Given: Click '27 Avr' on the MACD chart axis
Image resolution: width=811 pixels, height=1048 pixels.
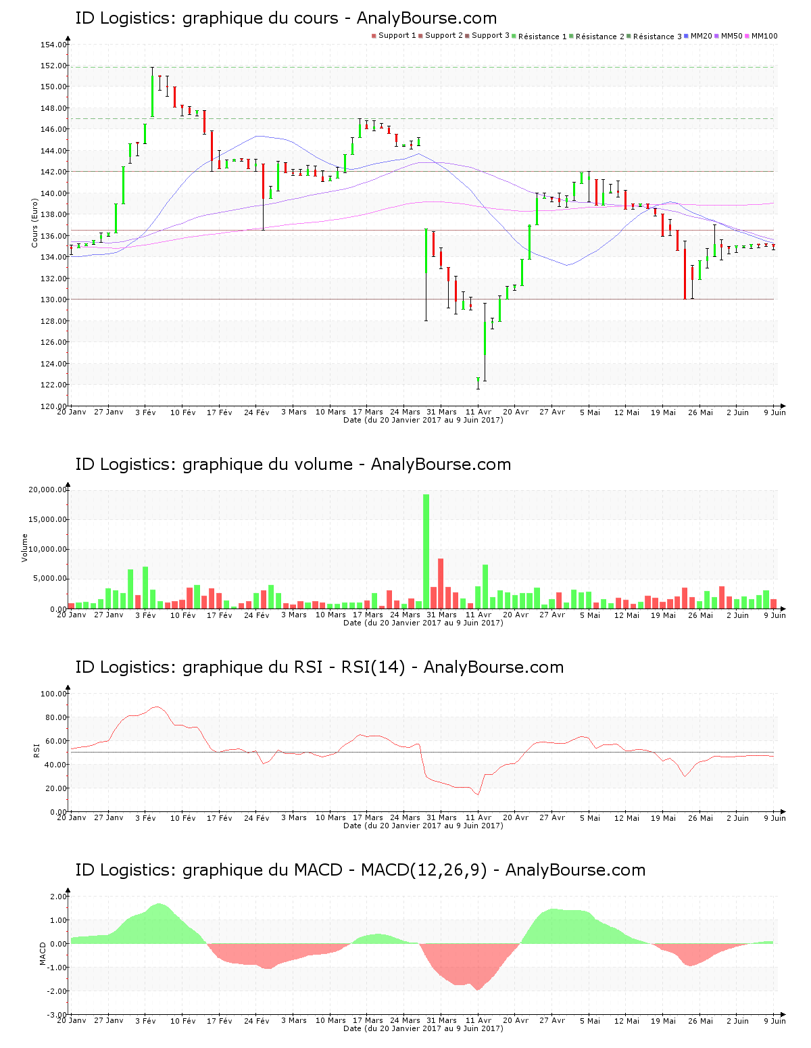Looking at the screenshot, I should 552,1021.
